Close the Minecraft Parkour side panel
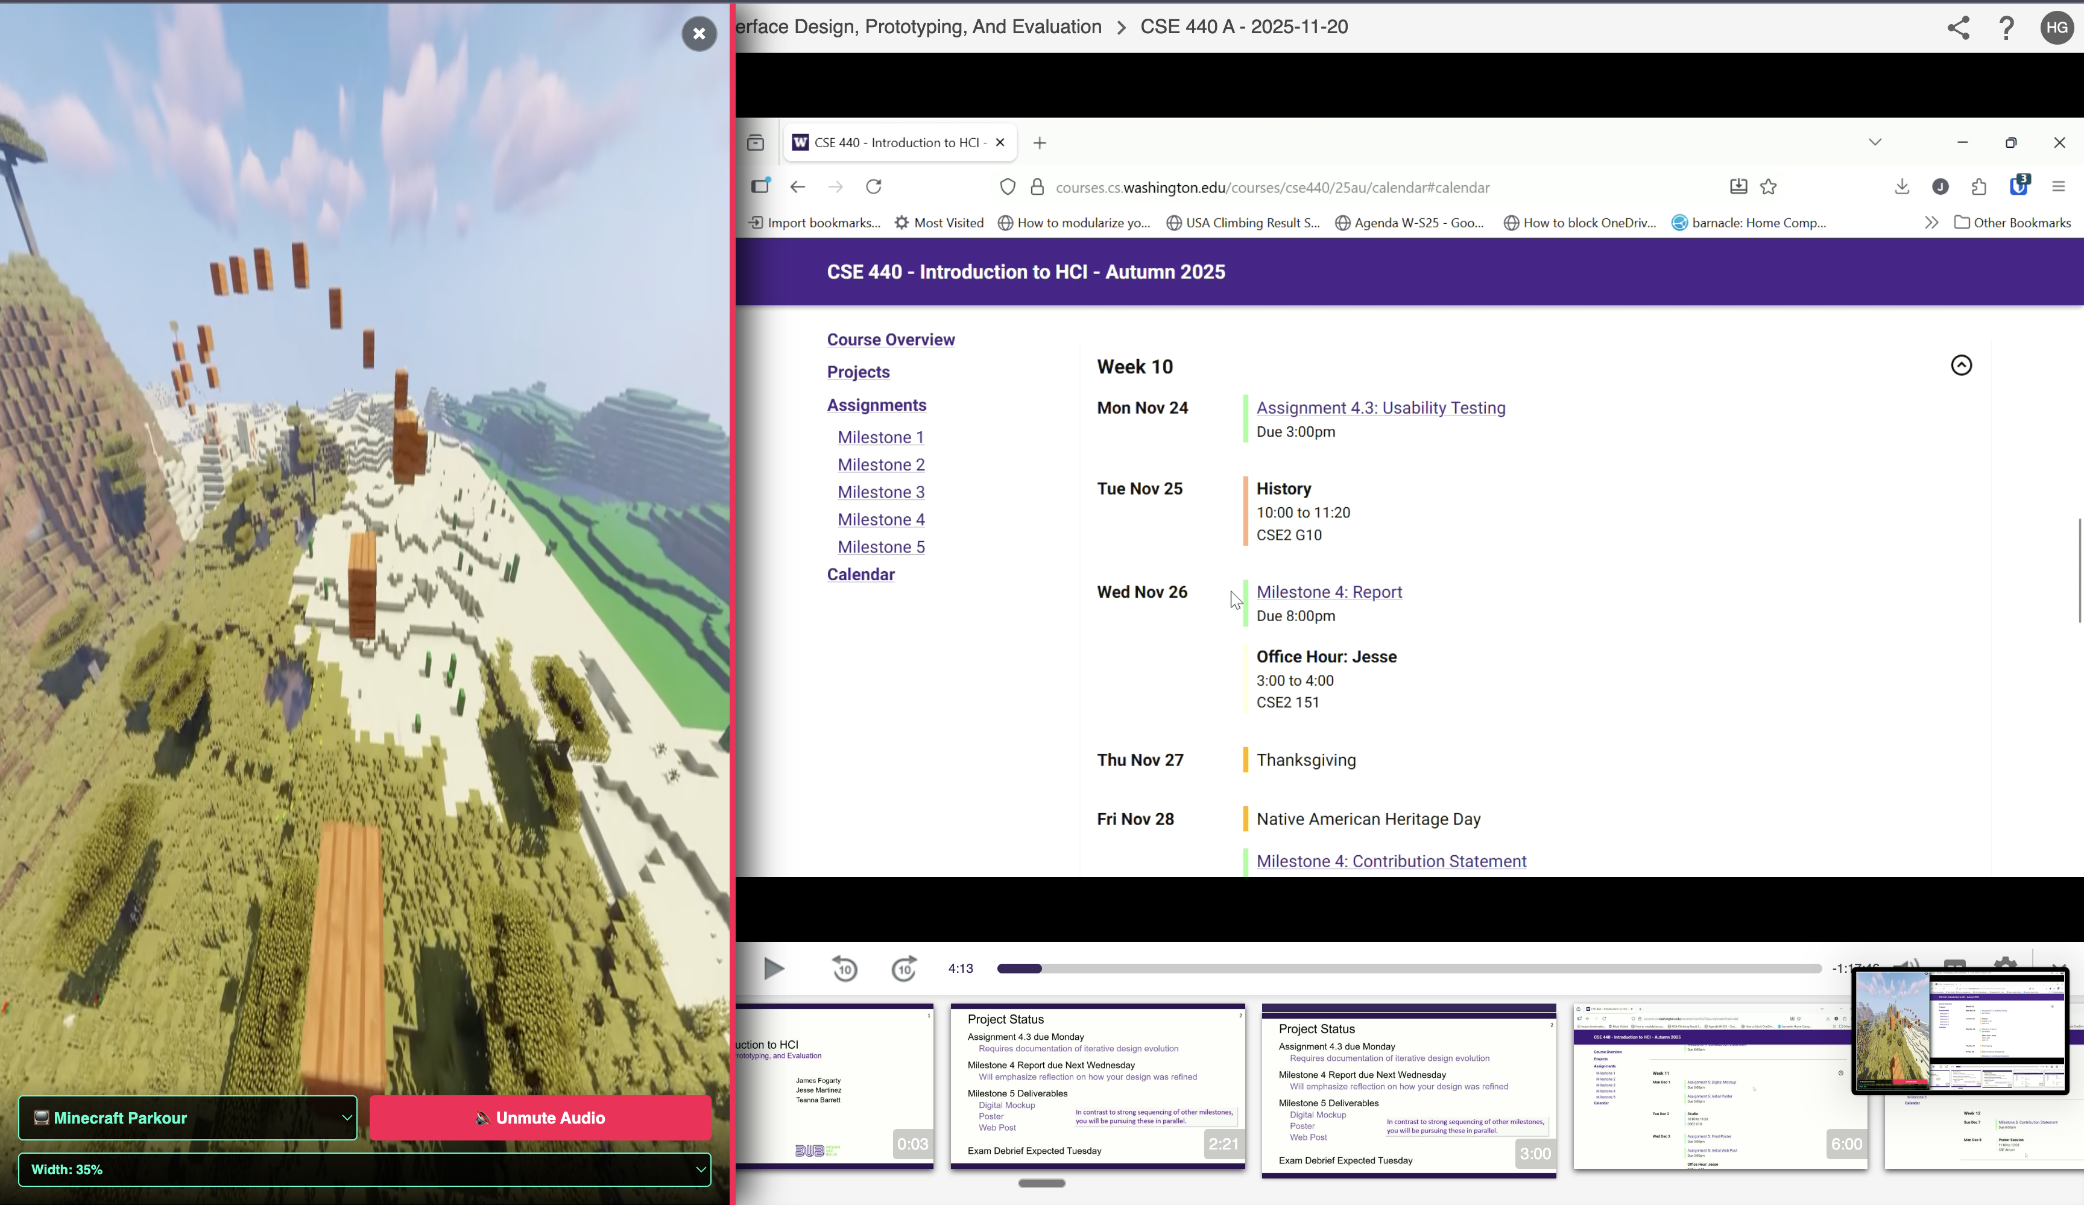The height and width of the screenshot is (1205, 2084). tap(699, 34)
